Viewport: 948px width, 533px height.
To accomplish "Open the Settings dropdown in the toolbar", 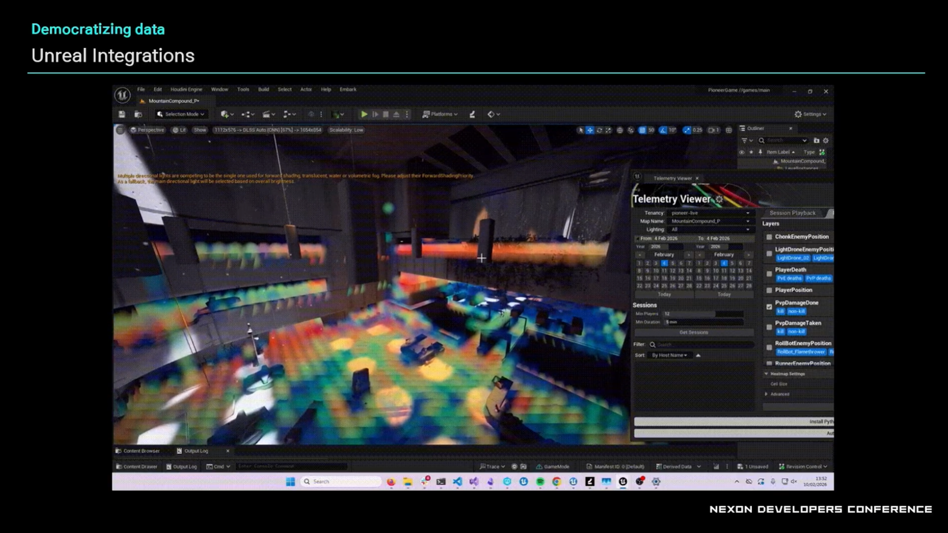I will [811, 114].
